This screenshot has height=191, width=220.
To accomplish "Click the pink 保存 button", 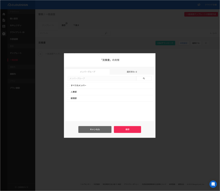I will tap(127, 129).
